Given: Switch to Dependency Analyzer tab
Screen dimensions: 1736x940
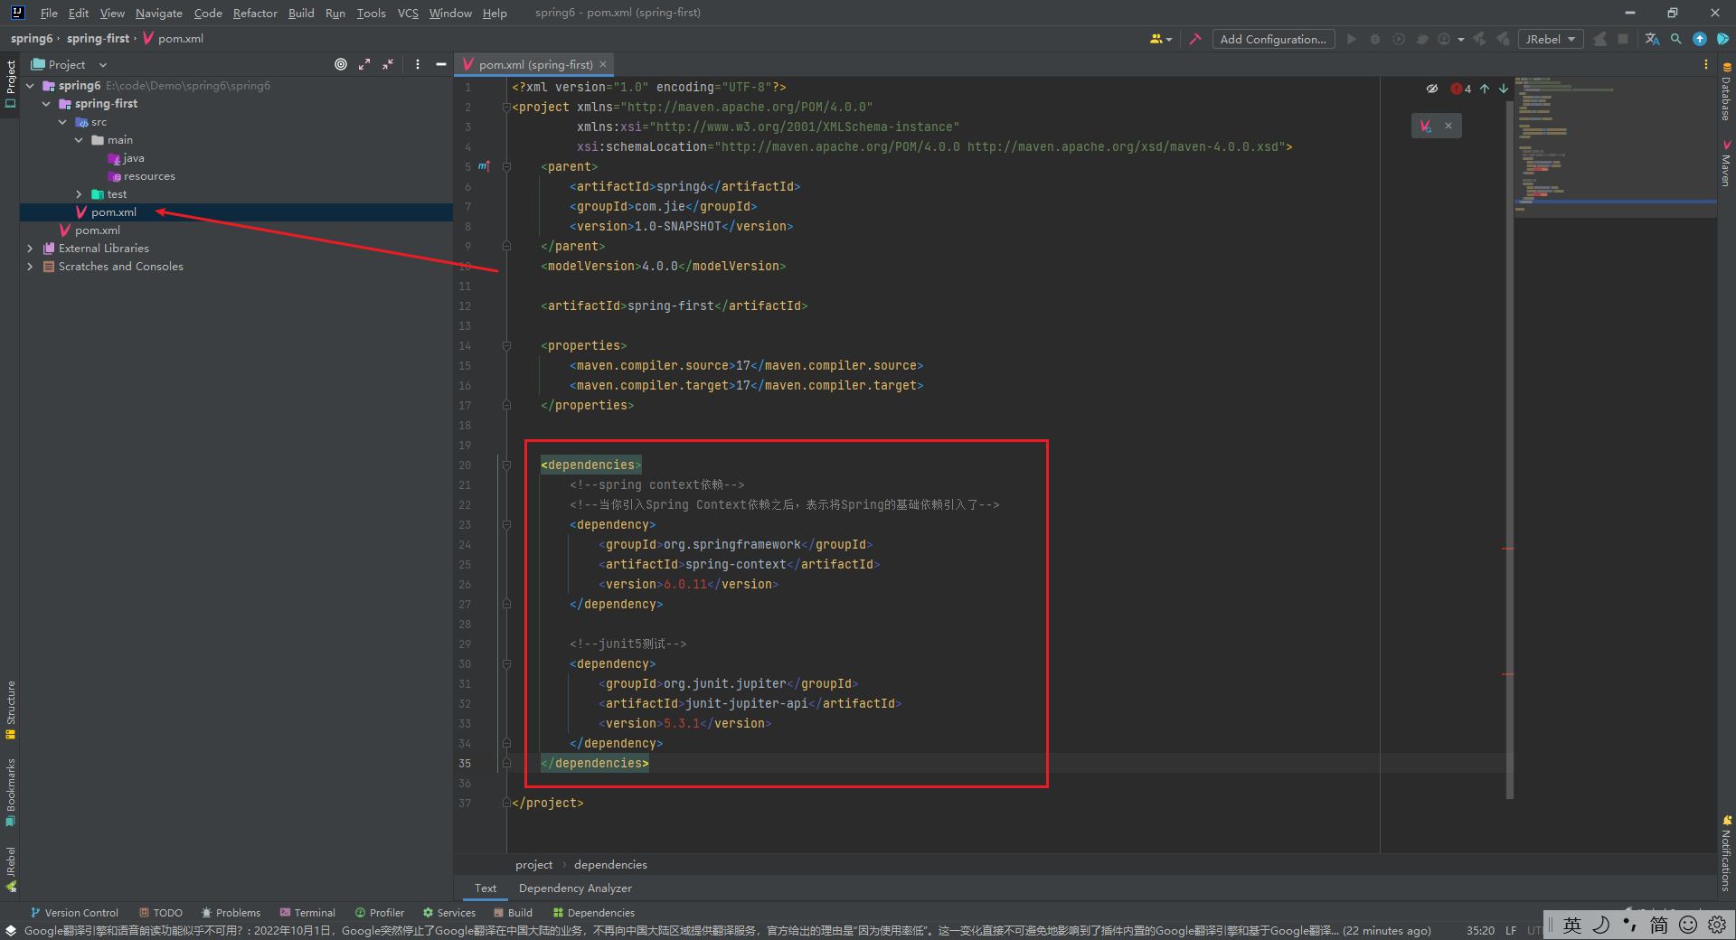Looking at the screenshot, I should point(575,888).
